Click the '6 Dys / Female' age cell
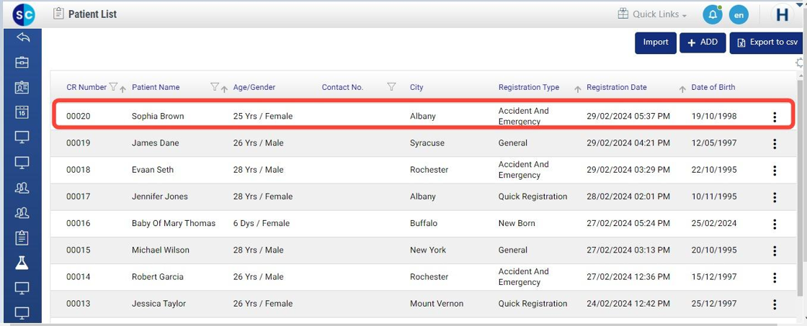This screenshot has width=807, height=326. [262, 223]
